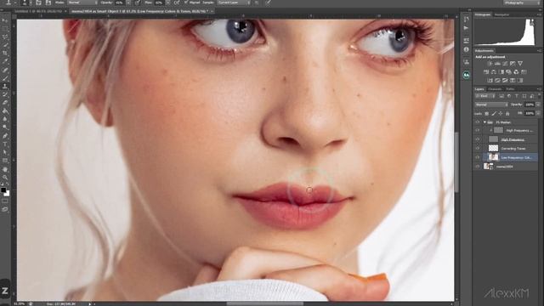Select the Healing Brush tool
Image resolution: width=544 pixels, height=306 pixels.
(x=5, y=70)
